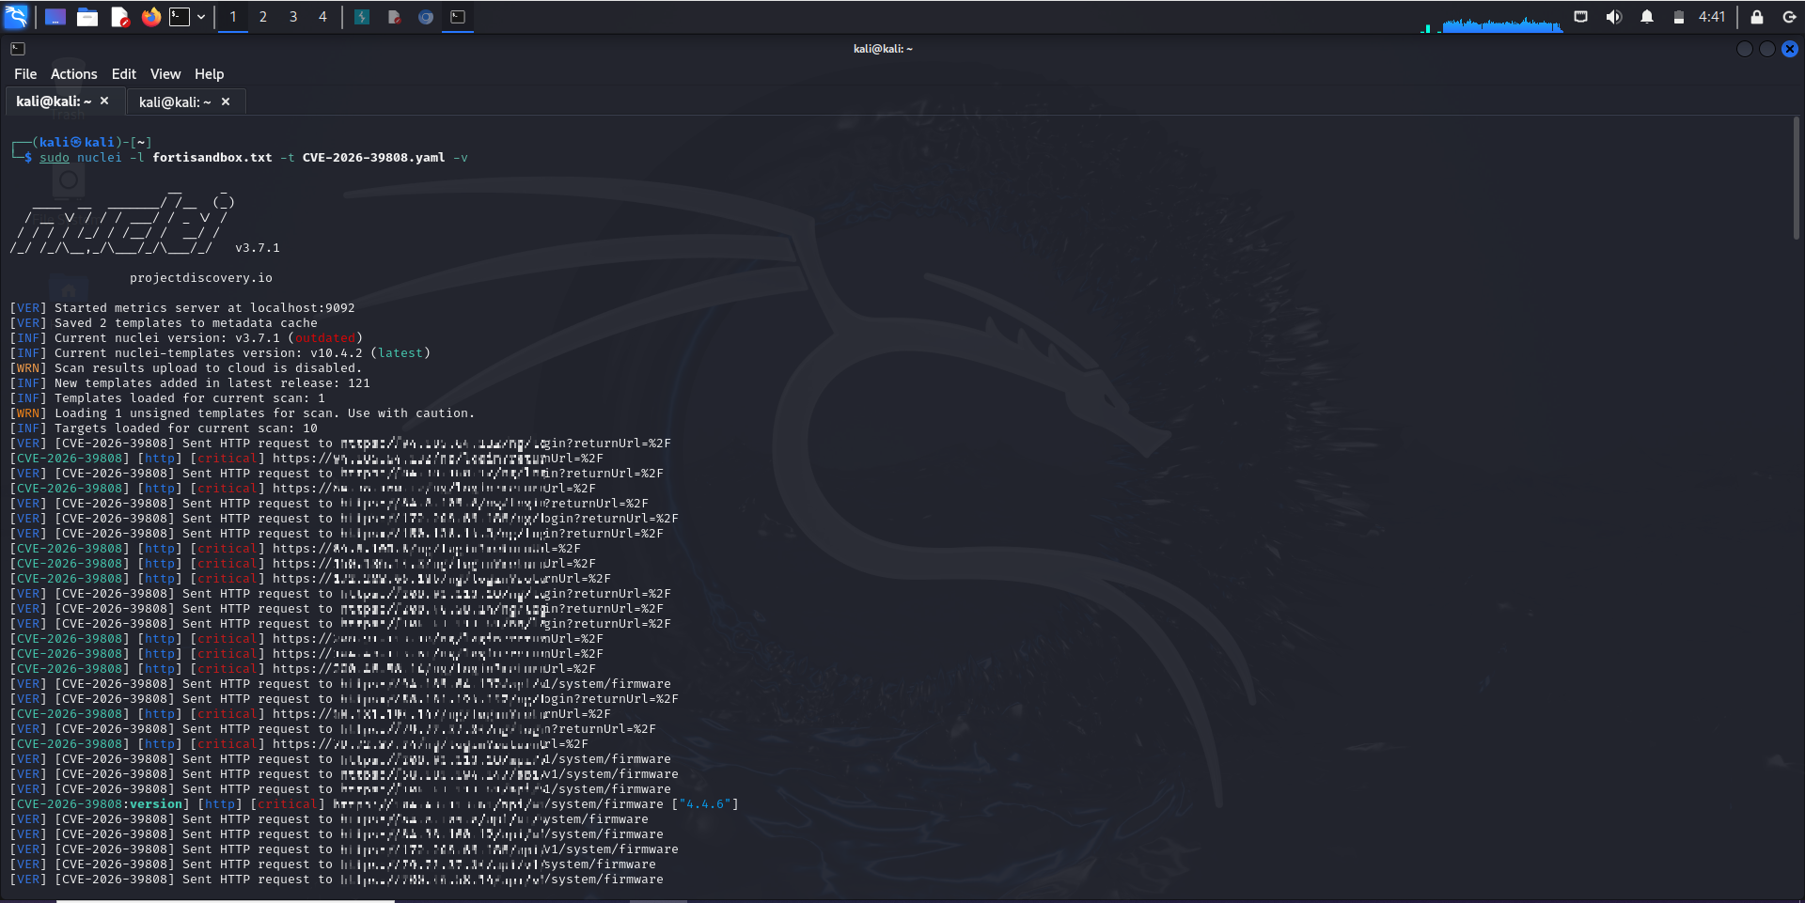Open the text editor from the taskbar

pos(119,16)
